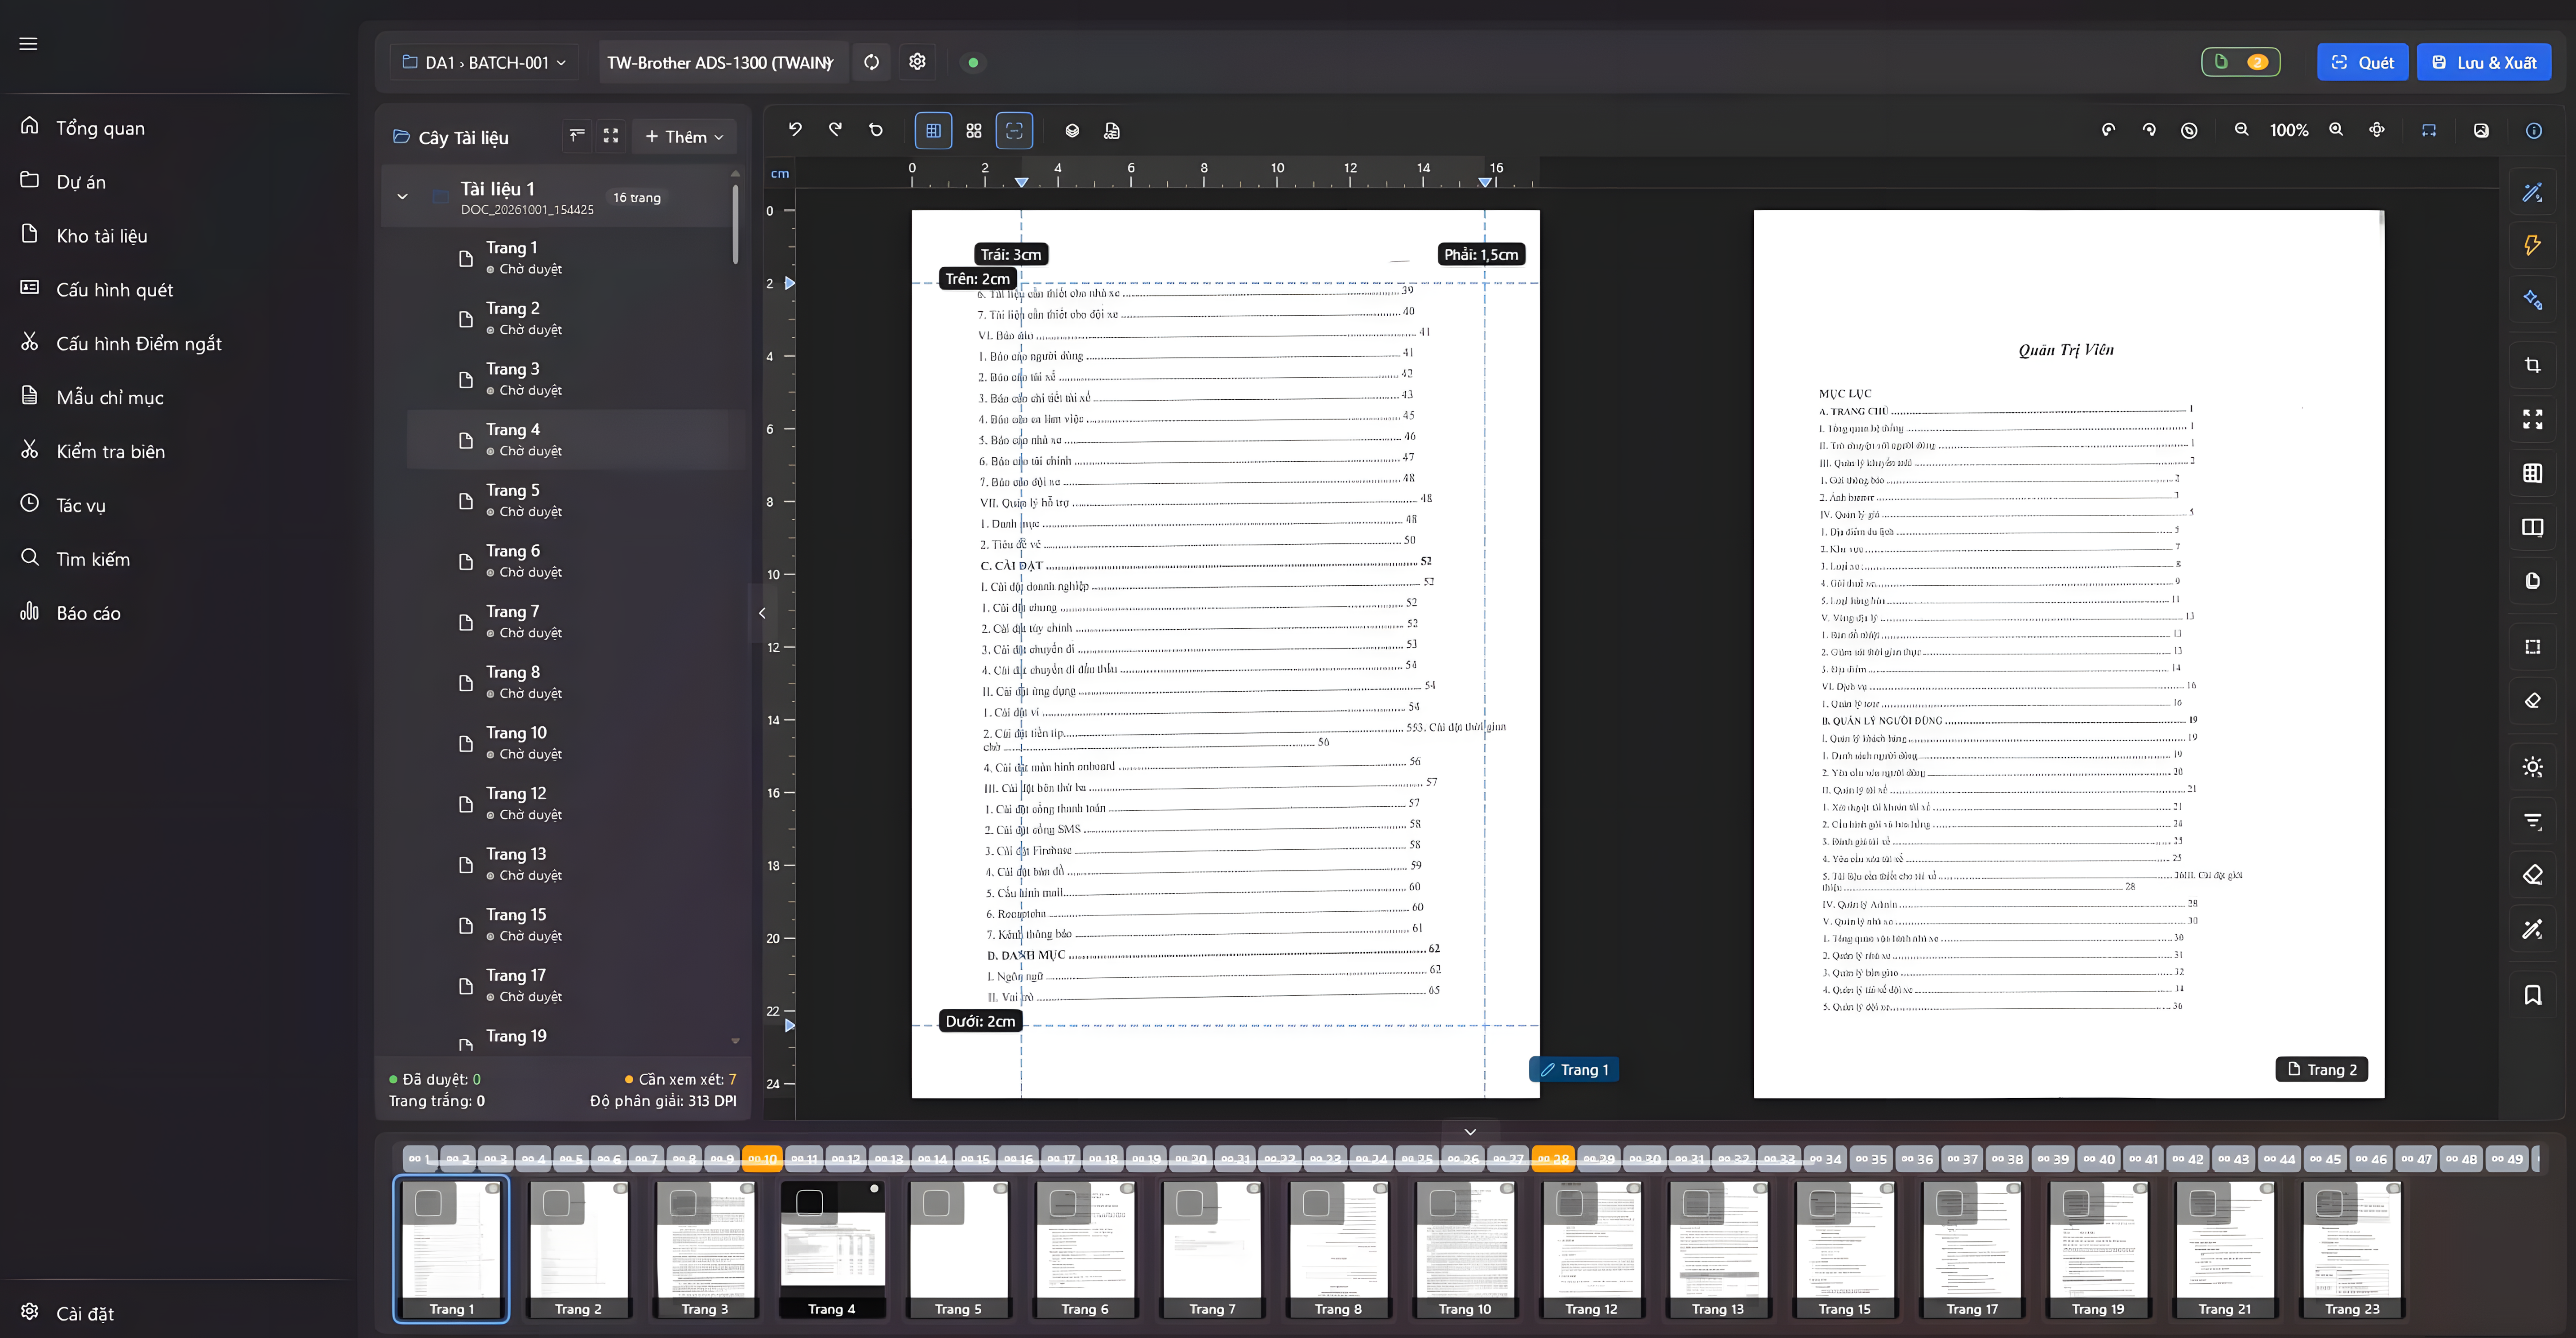Click the zoom out magnifier icon
Viewport: 2576px width, 1338px height.
2242,130
